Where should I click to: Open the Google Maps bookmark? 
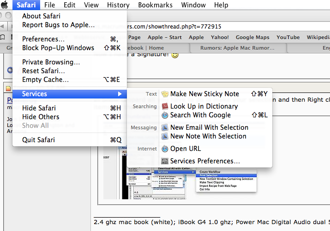tap(252, 37)
